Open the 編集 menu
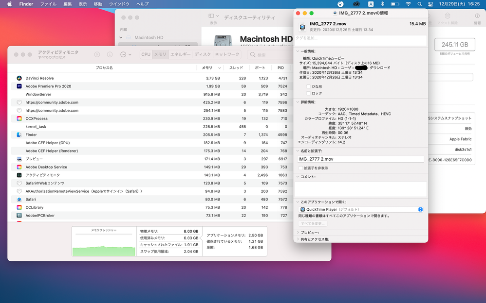The height and width of the screenshot is (303, 486). pyautogui.click(x=68, y=4)
